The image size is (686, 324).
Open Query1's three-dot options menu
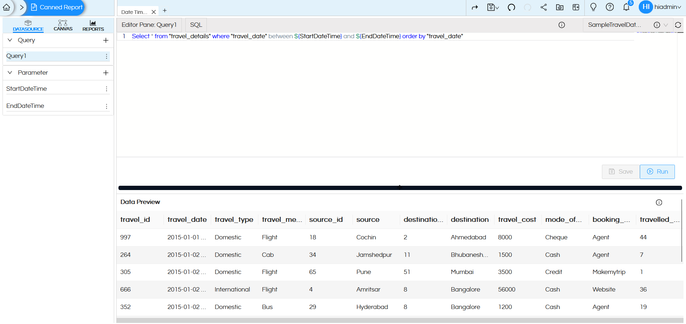click(x=106, y=56)
